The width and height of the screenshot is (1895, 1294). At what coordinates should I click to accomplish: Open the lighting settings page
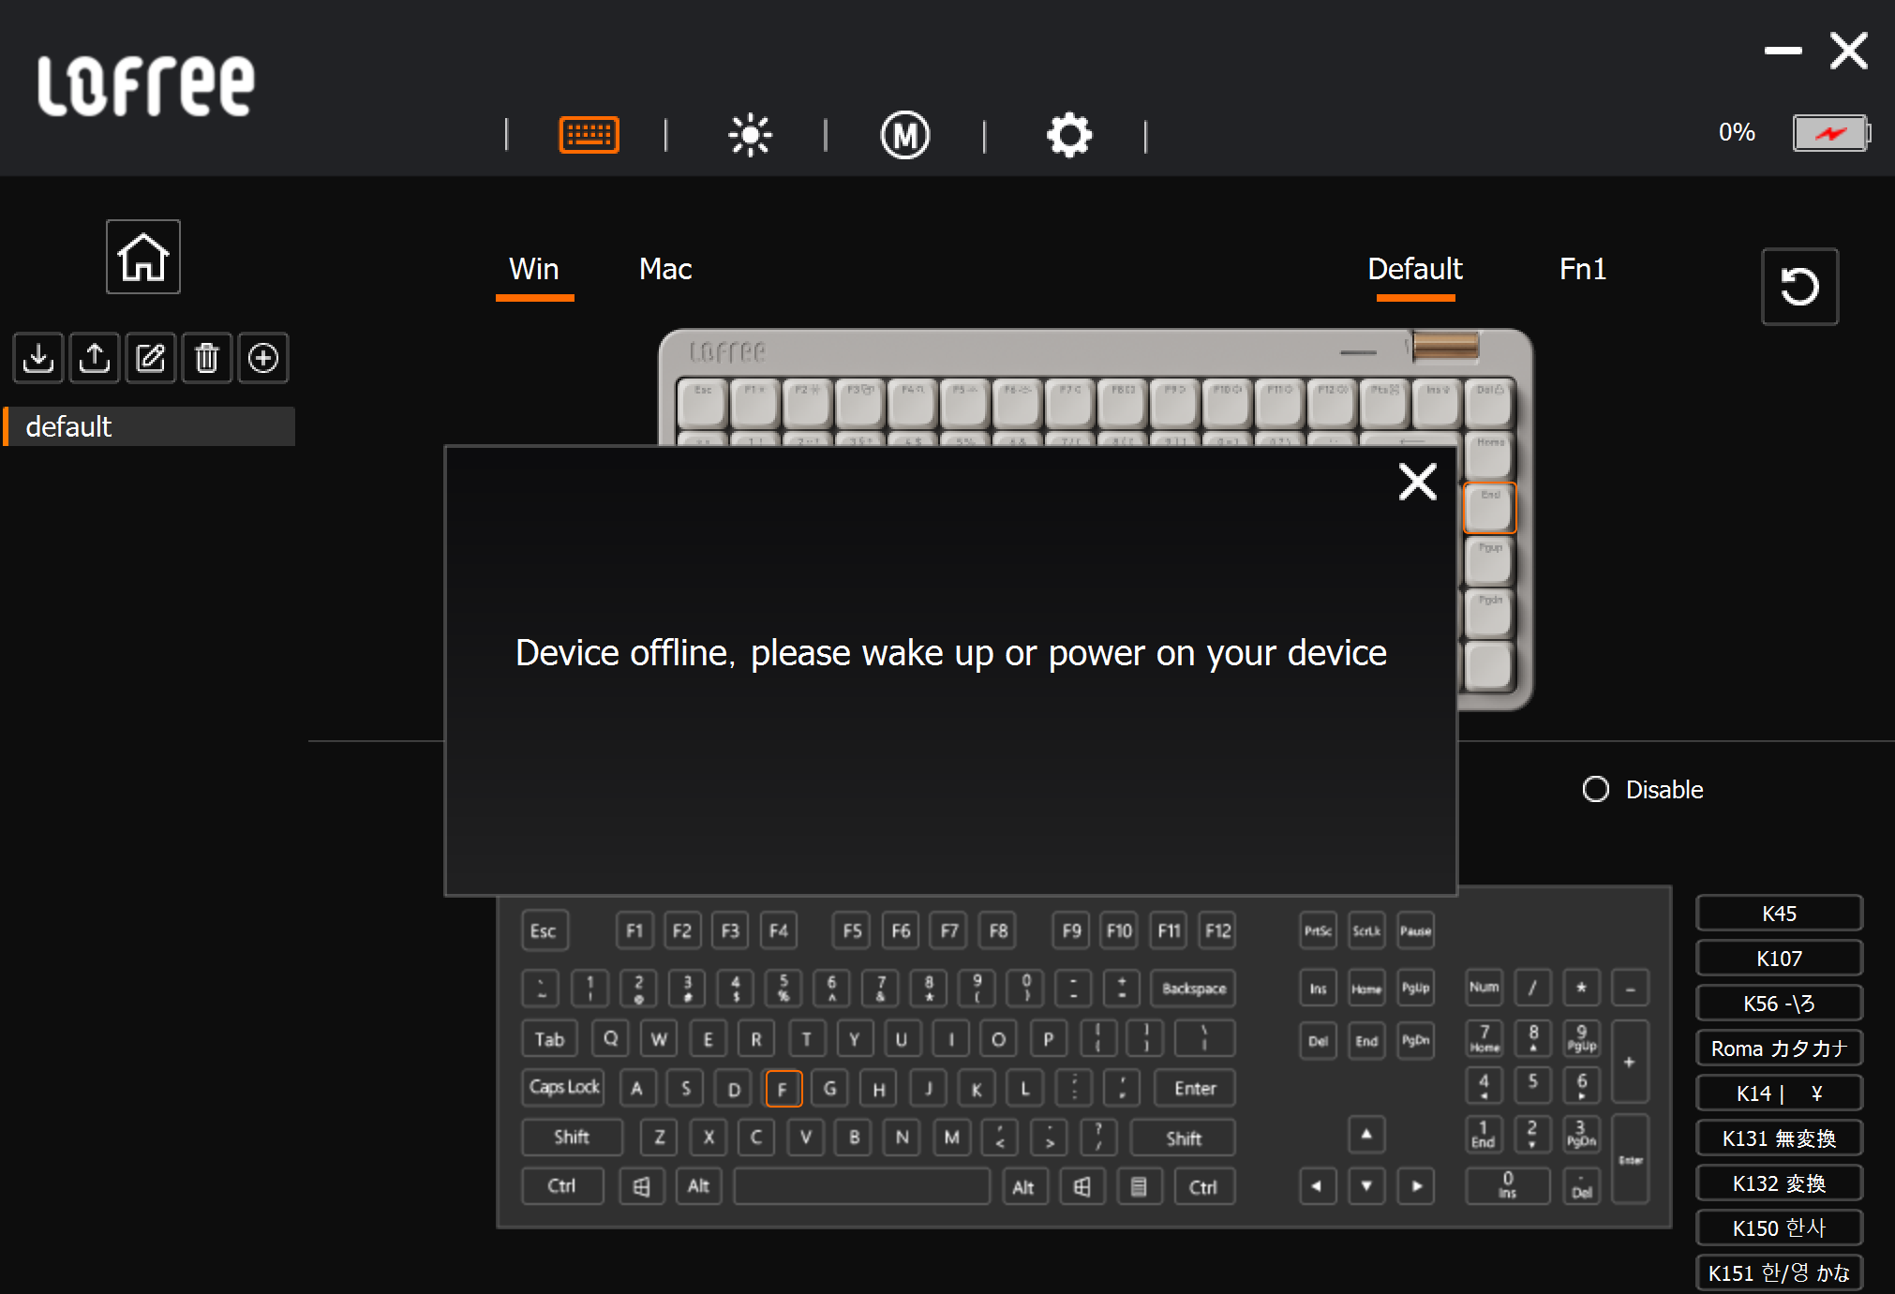pos(750,135)
